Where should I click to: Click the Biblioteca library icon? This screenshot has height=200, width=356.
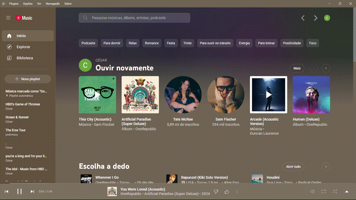[x=9, y=58]
